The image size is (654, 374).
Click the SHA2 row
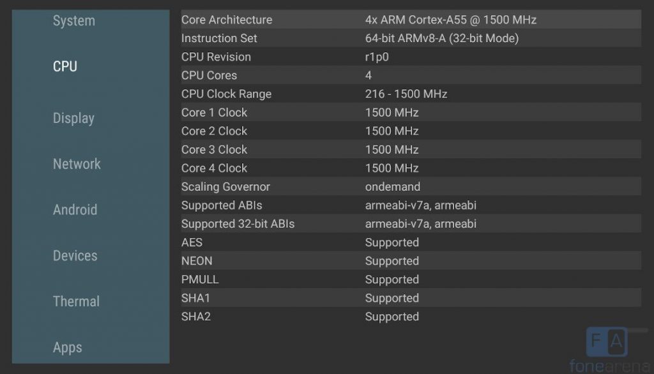point(411,317)
